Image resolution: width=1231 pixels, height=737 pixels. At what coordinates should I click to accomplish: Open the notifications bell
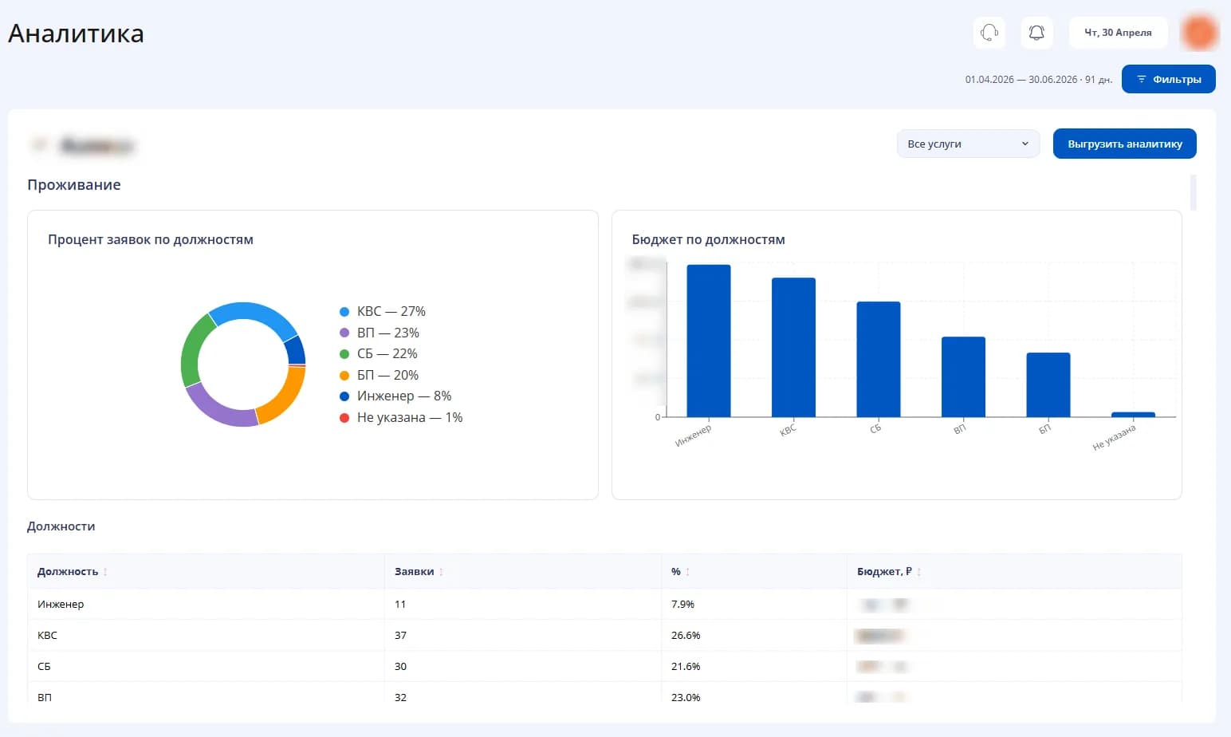1036,33
